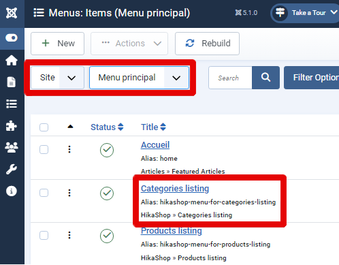The width and height of the screenshot is (339, 265).
Task: Expand the Take a Tour dropdown
Action: [305, 13]
